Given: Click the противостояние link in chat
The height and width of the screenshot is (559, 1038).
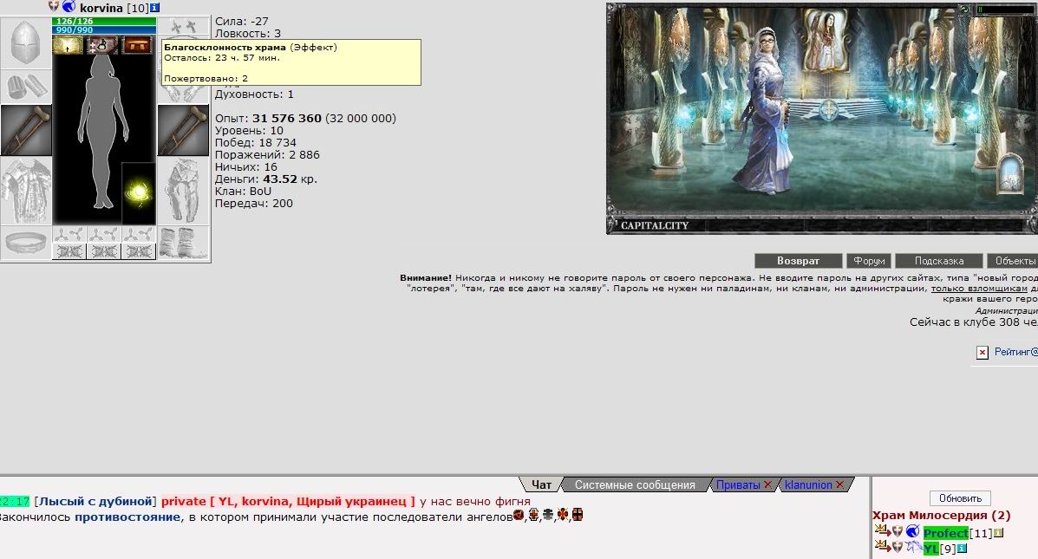Looking at the screenshot, I should pyautogui.click(x=127, y=517).
